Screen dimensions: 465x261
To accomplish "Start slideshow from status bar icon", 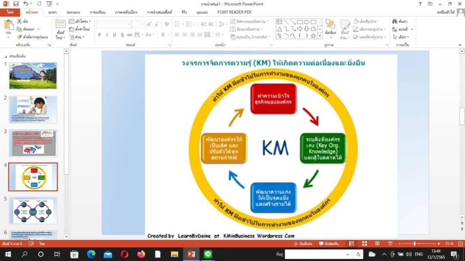I will click(x=389, y=244).
